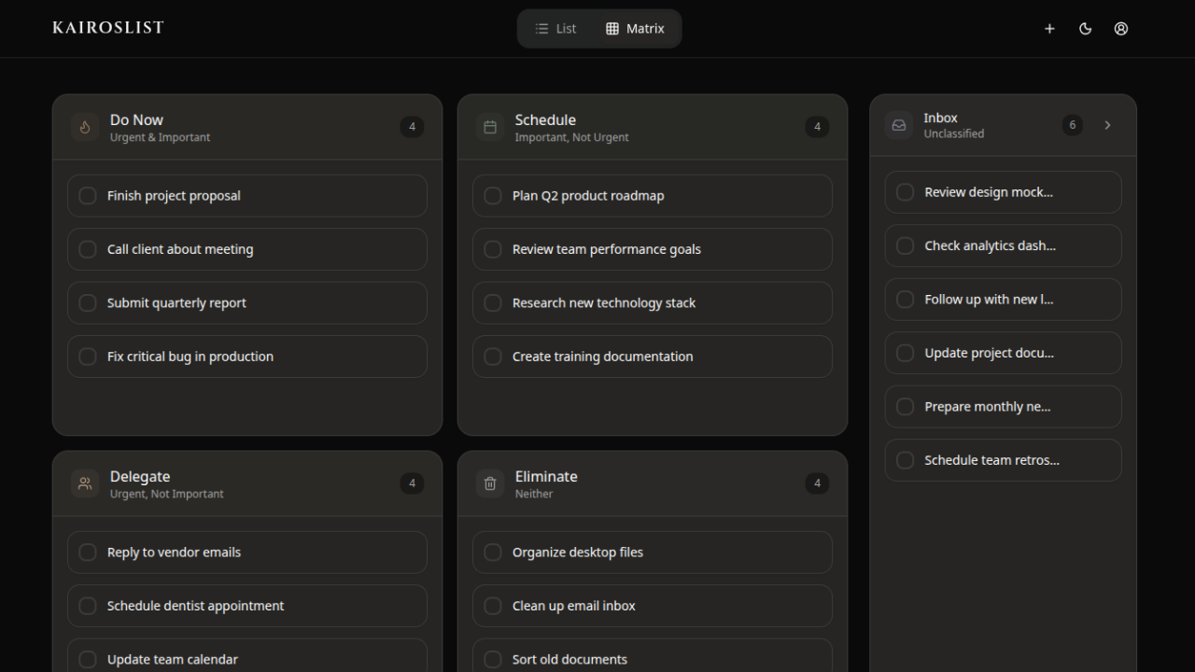
Task: Click the Inbox tray icon
Action: [x=899, y=125]
